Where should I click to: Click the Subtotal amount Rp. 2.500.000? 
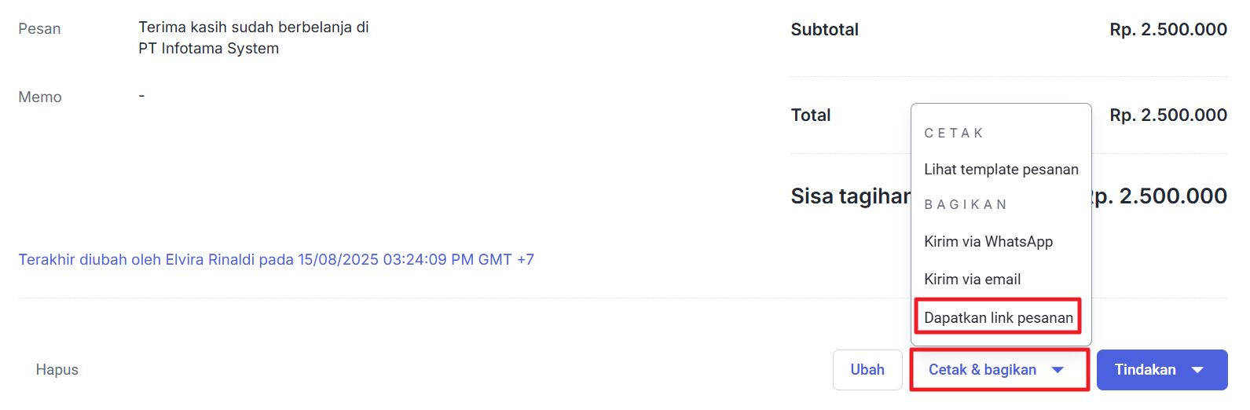pos(1168,30)
